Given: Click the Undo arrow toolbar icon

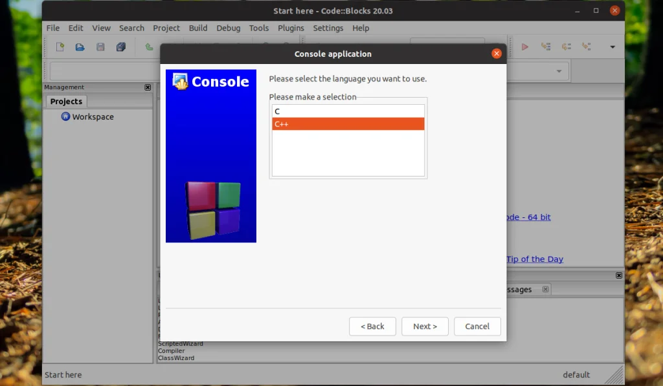Looking at the screenshot, I should click(148, 47).
